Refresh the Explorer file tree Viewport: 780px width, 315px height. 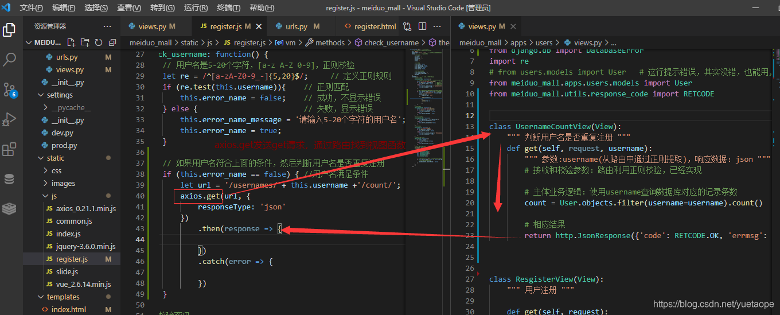[99, 42]
